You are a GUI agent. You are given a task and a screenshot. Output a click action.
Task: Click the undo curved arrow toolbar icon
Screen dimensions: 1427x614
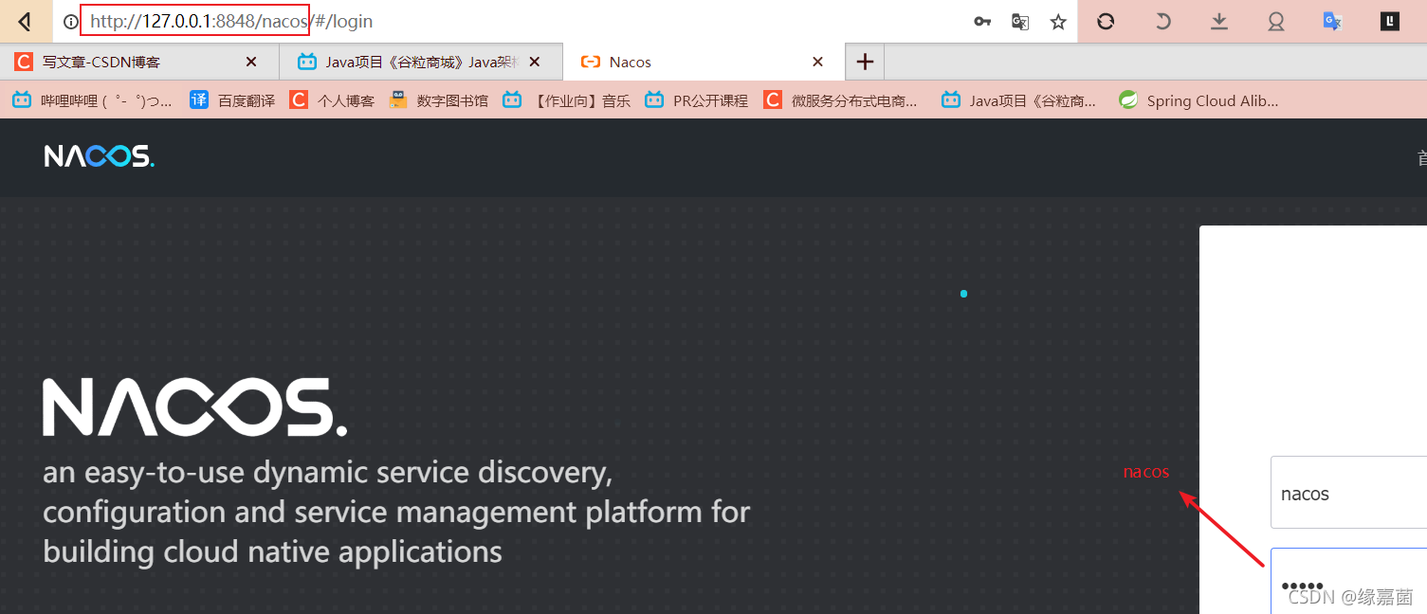coord(1162,21)
